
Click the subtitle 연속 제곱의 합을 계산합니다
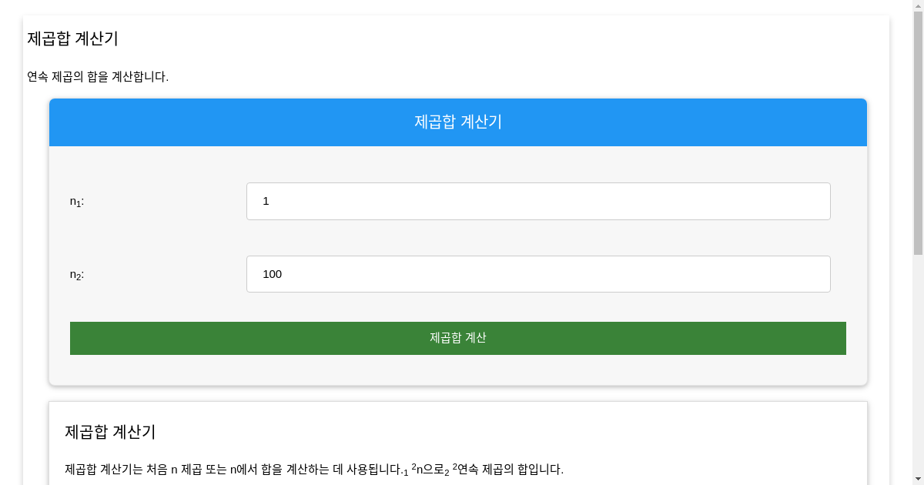pos(98,77)
